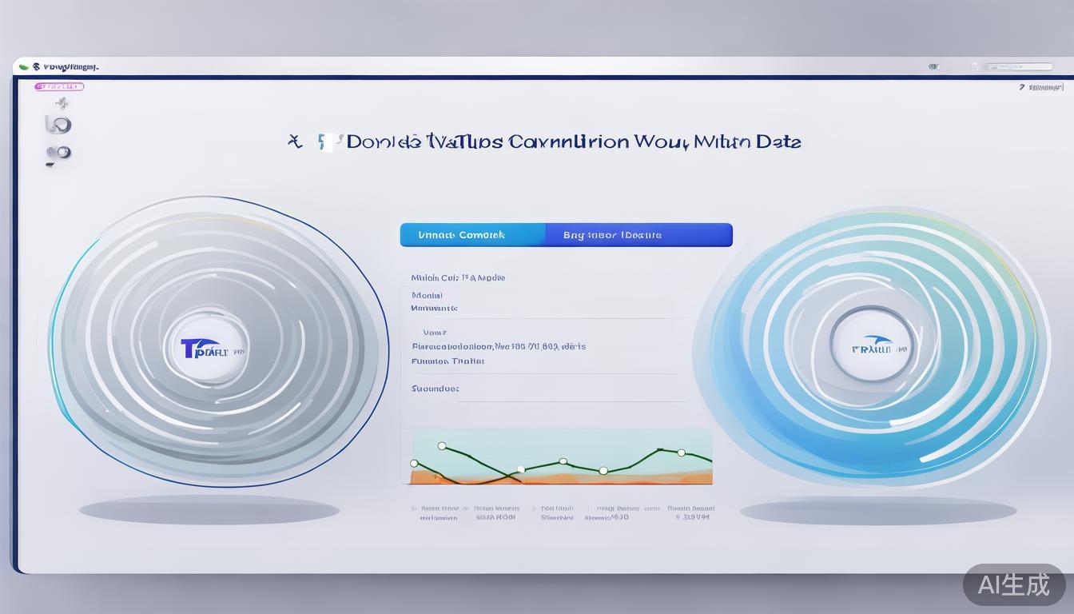Click the green leaf icon in title bar
The image size is (1074, 614).
click(x=24, y=67)
